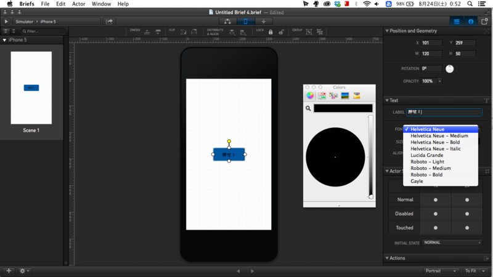Image resolution: width=493 pixels, height=277 pixels.
Task: Select the Scene 1 thumbnail
Action: (x=31, y=88)
